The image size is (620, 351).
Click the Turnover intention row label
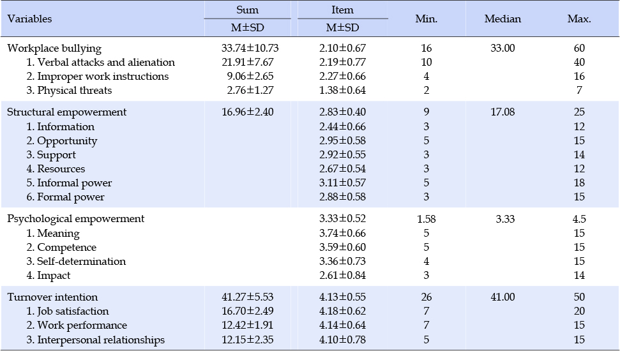[52, 297]
